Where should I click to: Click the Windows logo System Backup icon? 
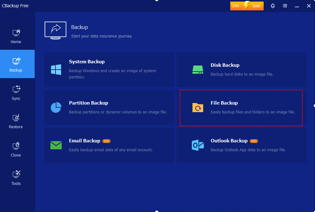[56, 70]
